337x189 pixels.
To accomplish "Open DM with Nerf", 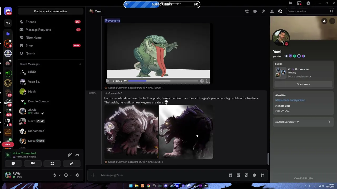I will 51,121.
